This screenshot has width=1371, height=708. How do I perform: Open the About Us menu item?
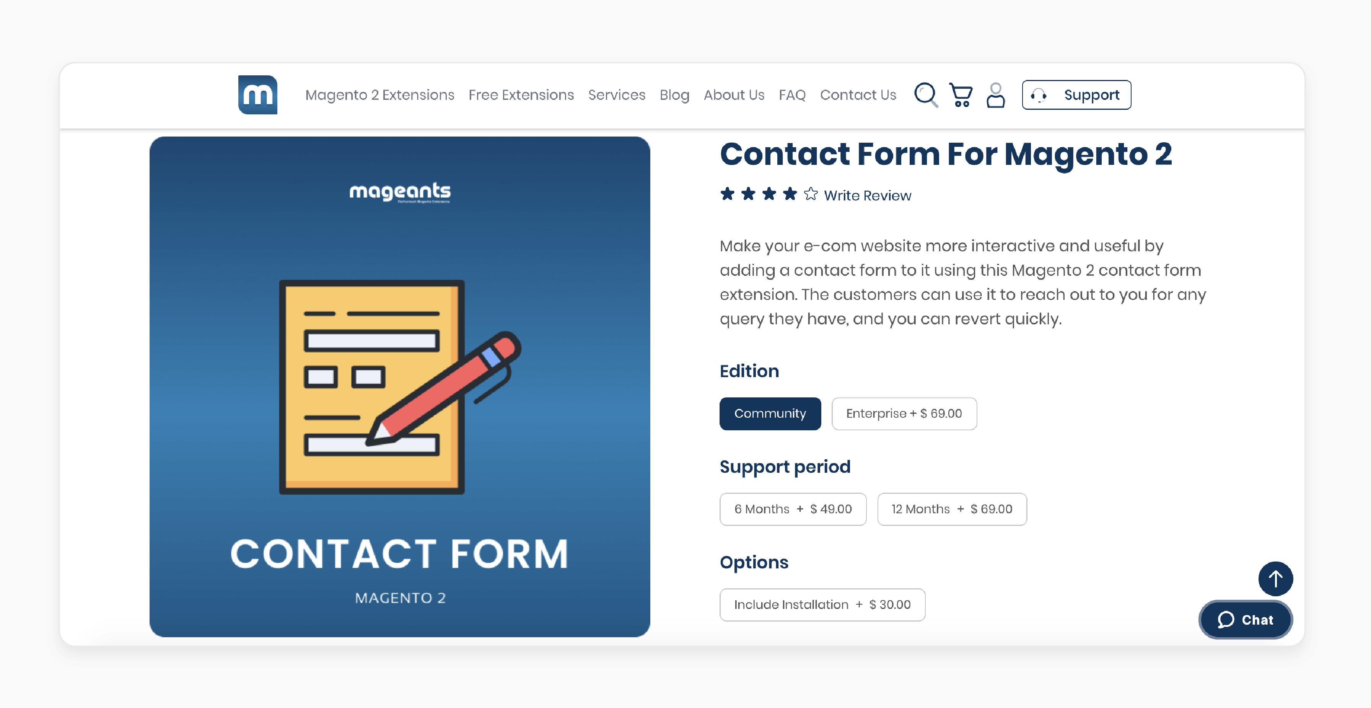pyautogui.click(x=734, y=94)
